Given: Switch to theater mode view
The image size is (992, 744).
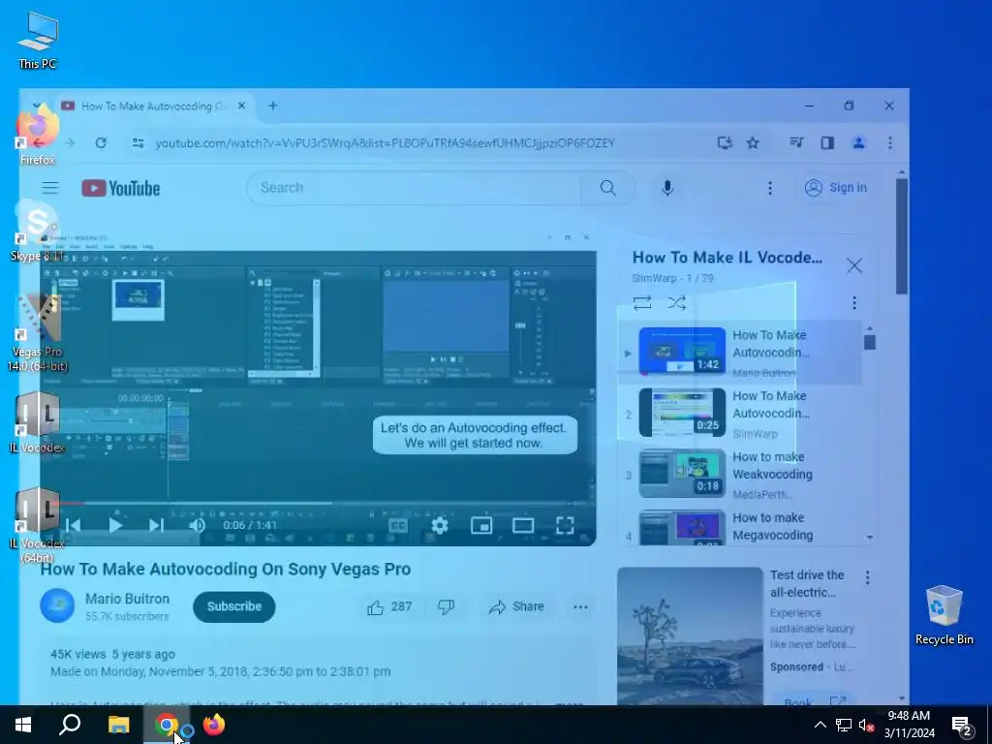Looking at the screenshot, I should pyautogui.click(x=523, y=525).
